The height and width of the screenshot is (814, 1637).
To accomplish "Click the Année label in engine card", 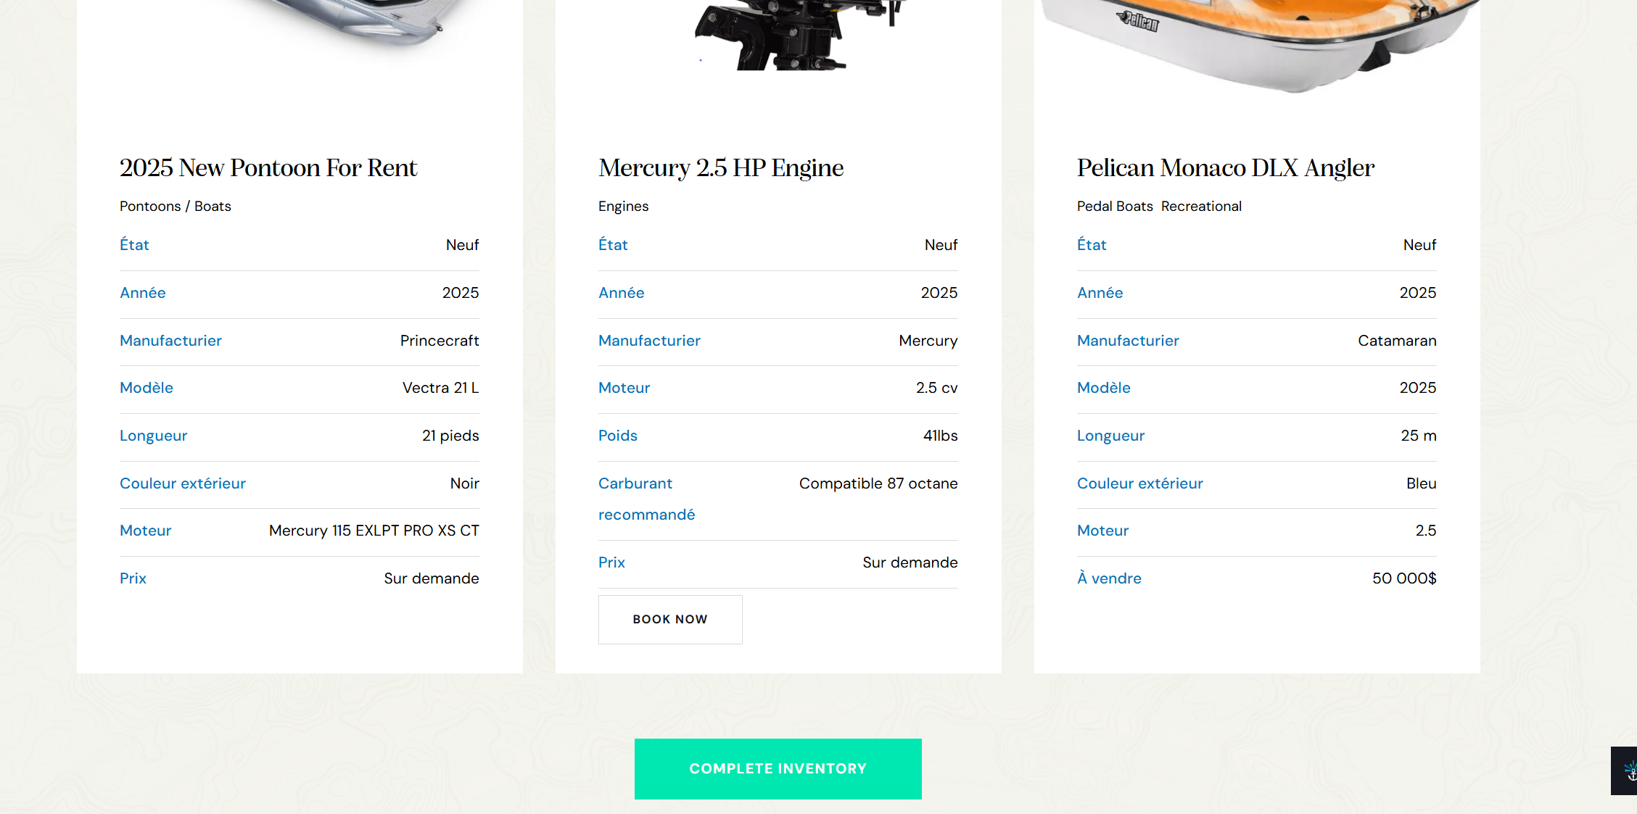I will point(622,293).
